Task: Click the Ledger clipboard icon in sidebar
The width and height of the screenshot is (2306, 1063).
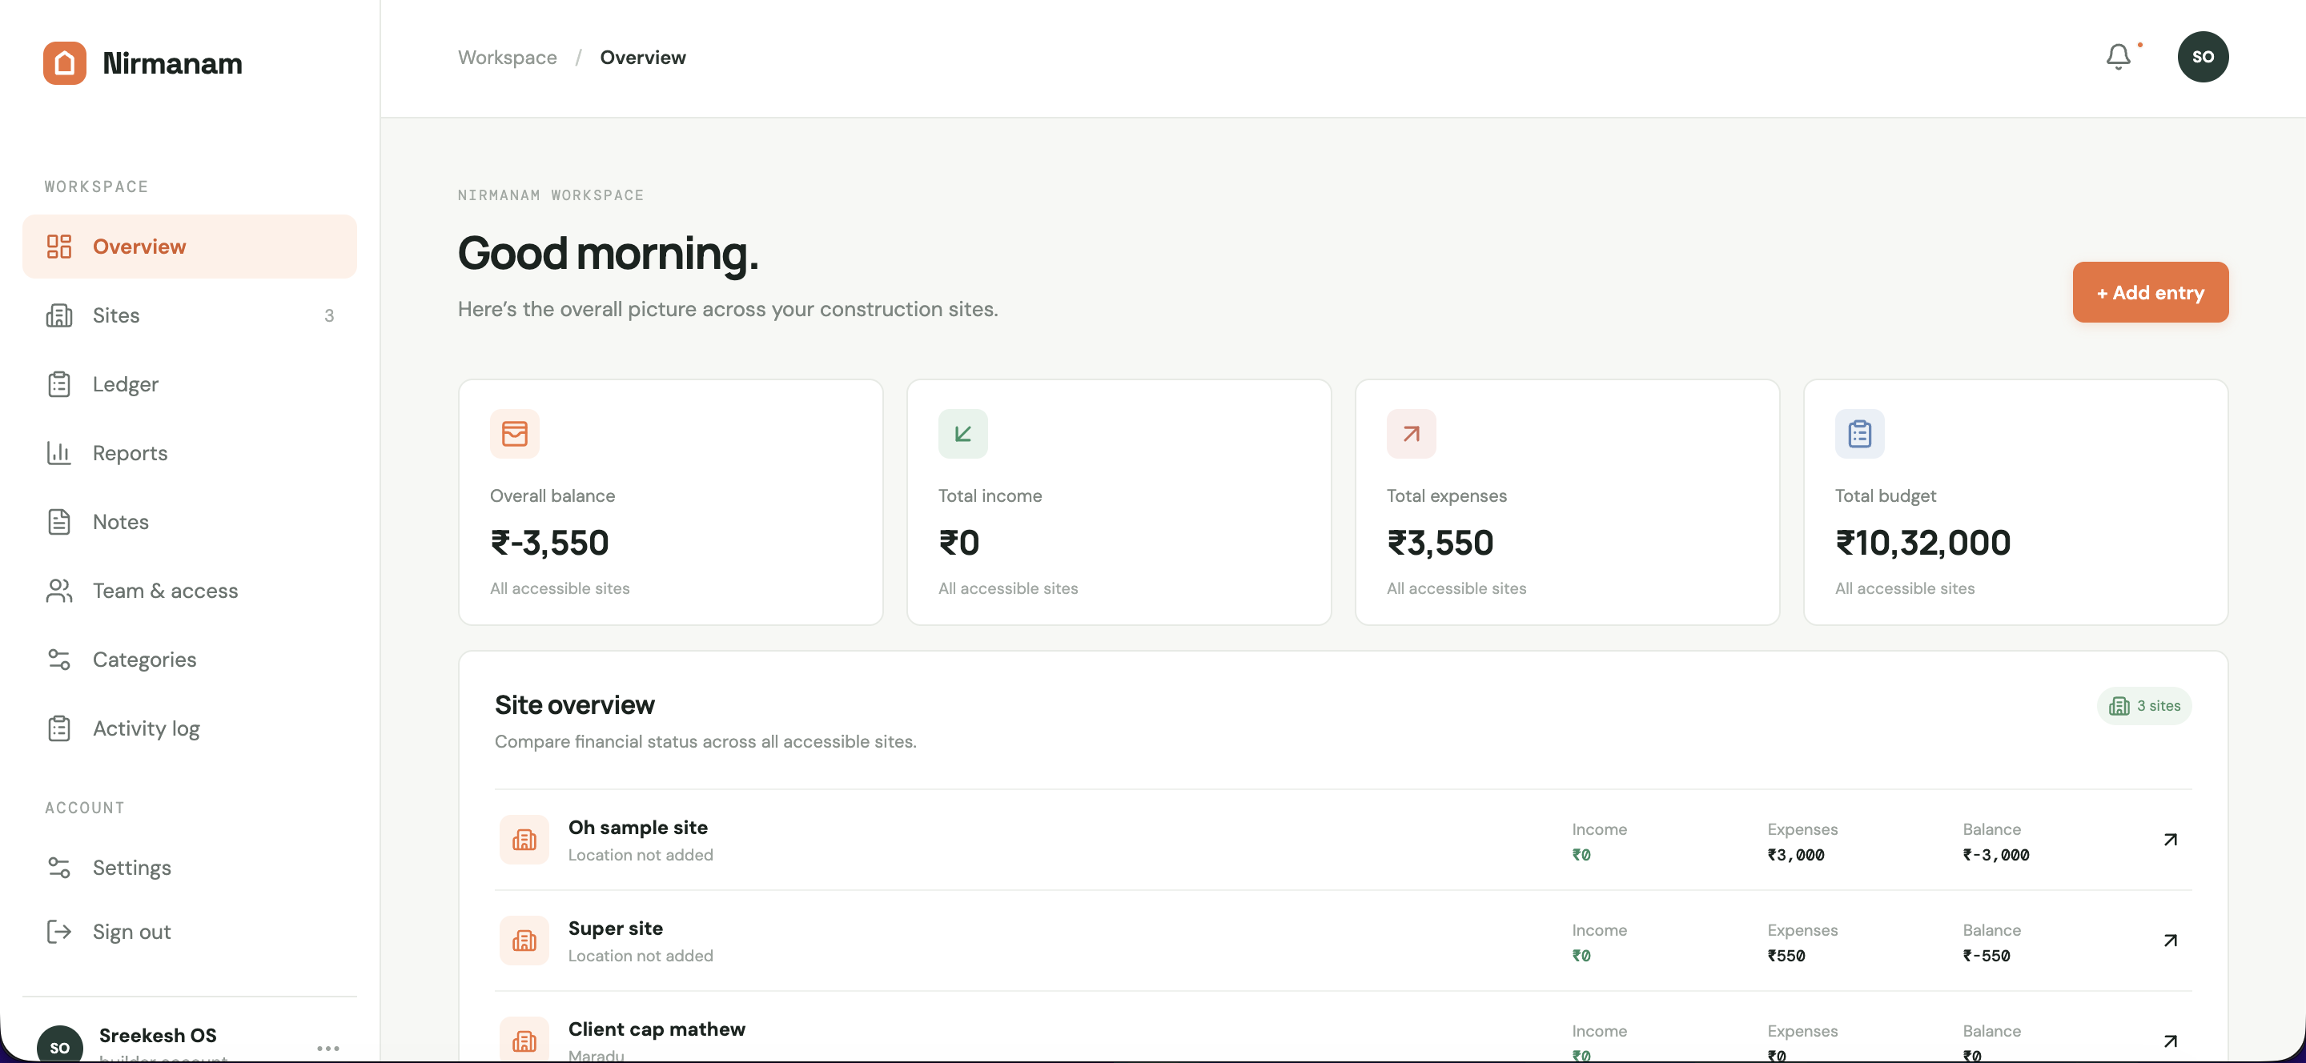Action: tap(59, 384)
